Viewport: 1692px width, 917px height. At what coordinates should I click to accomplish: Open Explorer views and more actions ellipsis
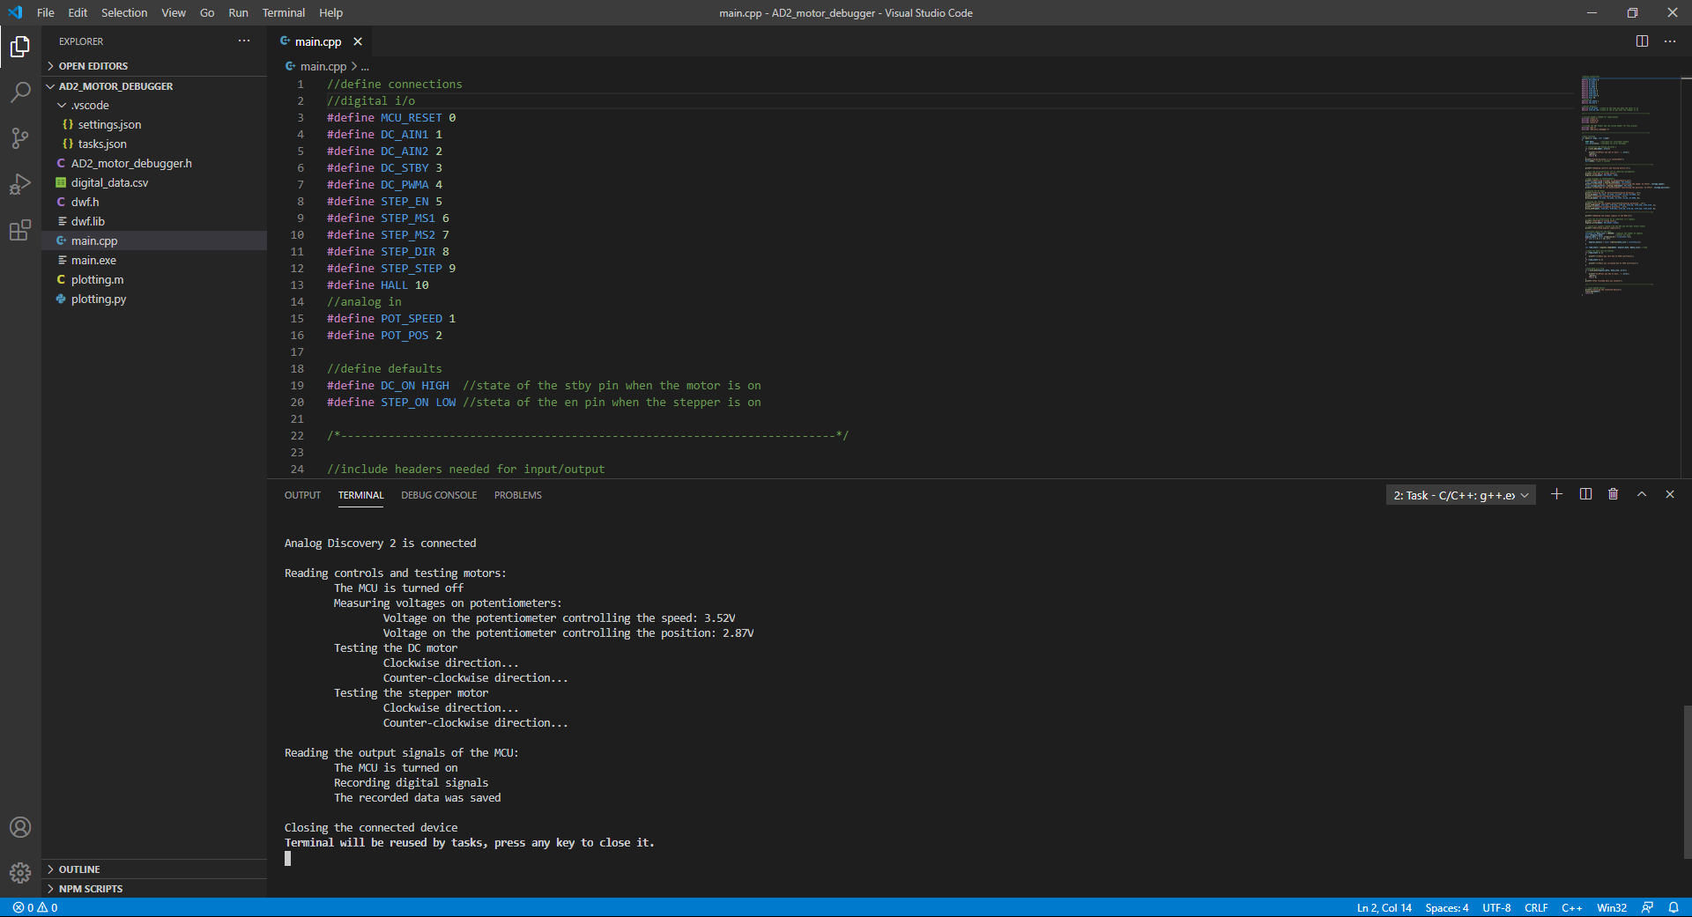coord(244,41)
